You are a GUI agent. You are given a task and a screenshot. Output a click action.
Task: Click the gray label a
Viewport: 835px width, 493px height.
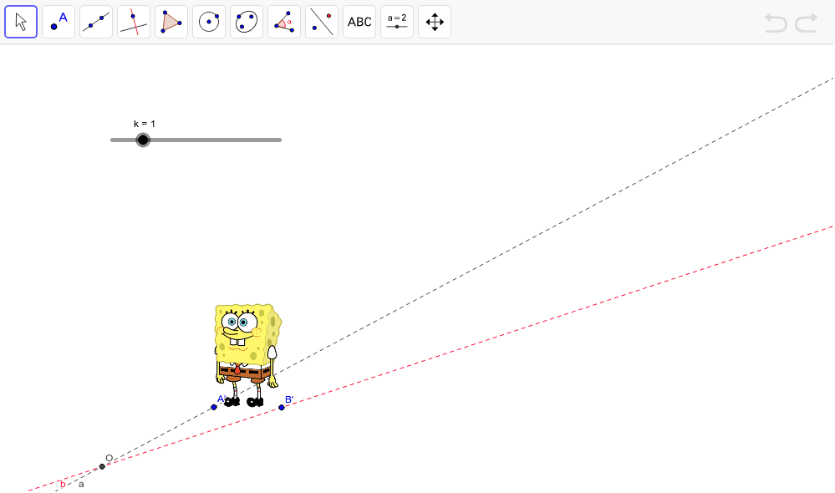point(81,485)
